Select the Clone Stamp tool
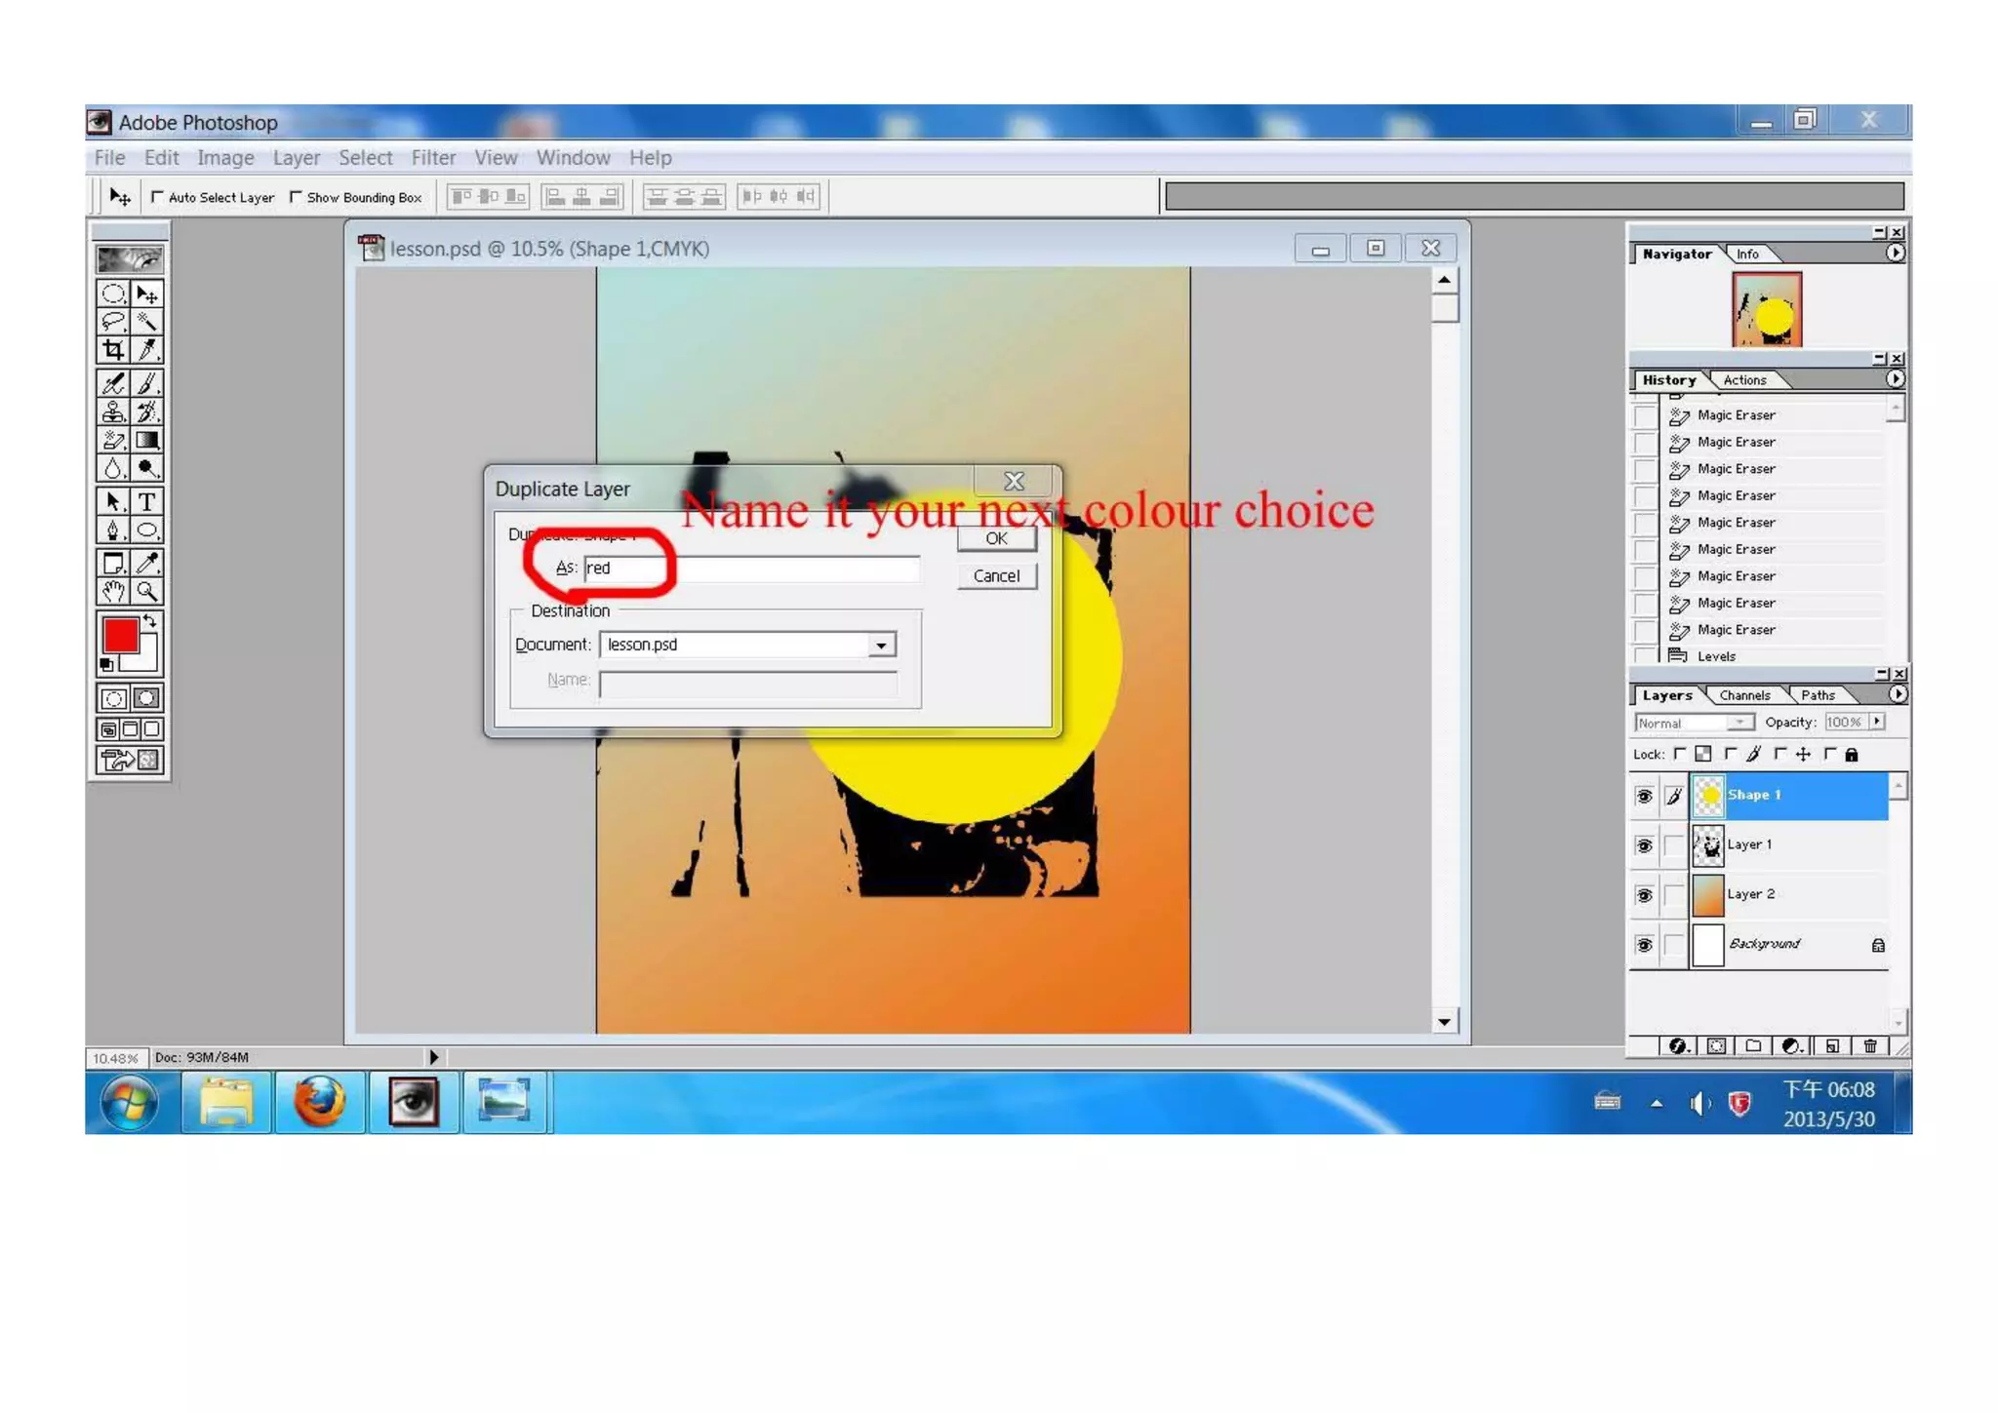This screenshot has width=1998, height=1413. [x=113, y=412]
